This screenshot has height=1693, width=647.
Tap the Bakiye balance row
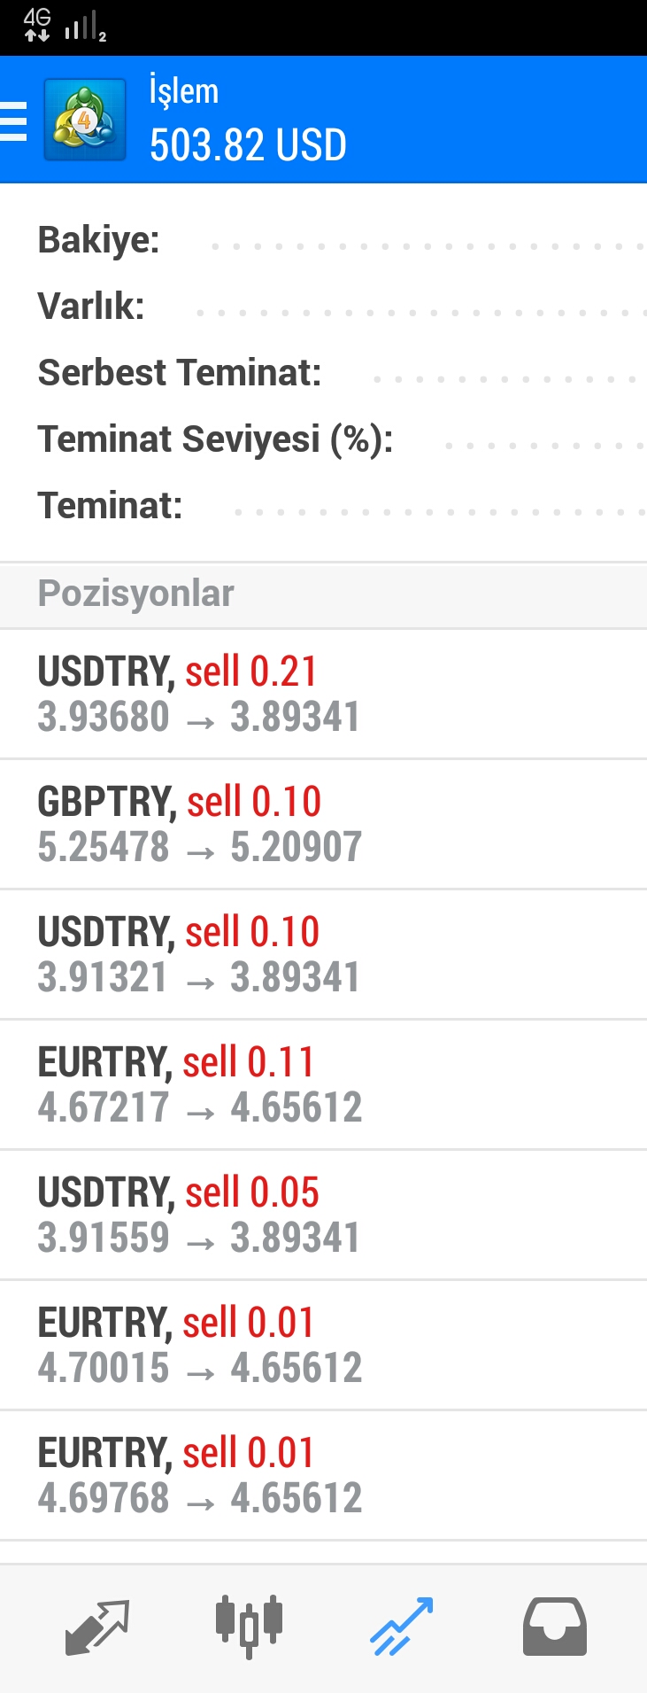(x=323, y=241)
